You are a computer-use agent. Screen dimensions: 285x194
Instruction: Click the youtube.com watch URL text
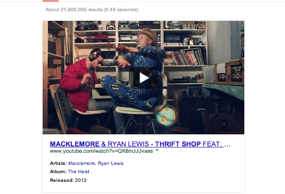point(101,151)
